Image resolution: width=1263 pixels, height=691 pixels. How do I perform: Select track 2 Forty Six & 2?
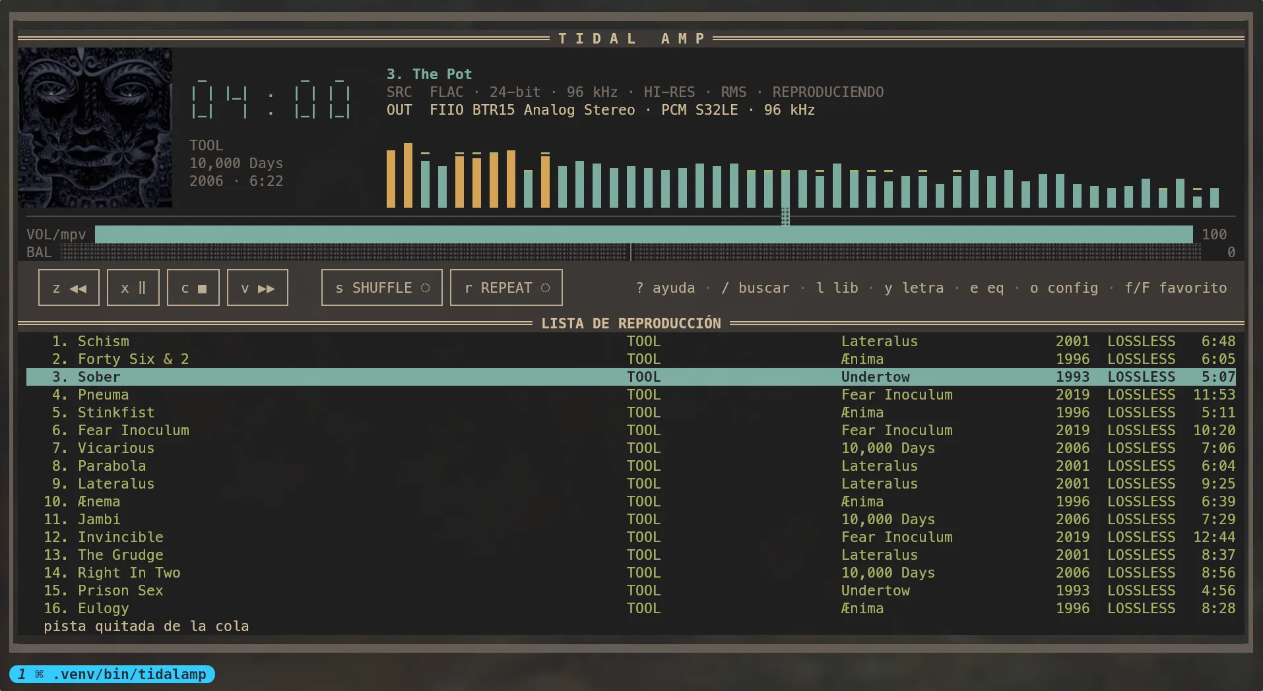[631, 359]
